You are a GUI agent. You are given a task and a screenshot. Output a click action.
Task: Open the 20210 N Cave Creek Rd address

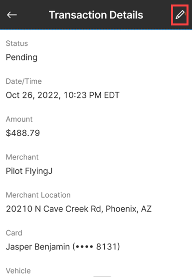click(79, 209)
